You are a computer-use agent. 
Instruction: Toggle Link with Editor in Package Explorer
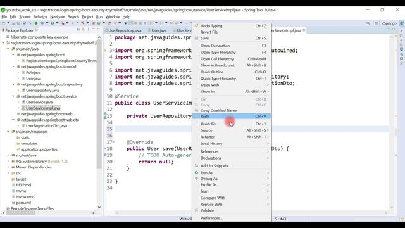coord(83,30)
